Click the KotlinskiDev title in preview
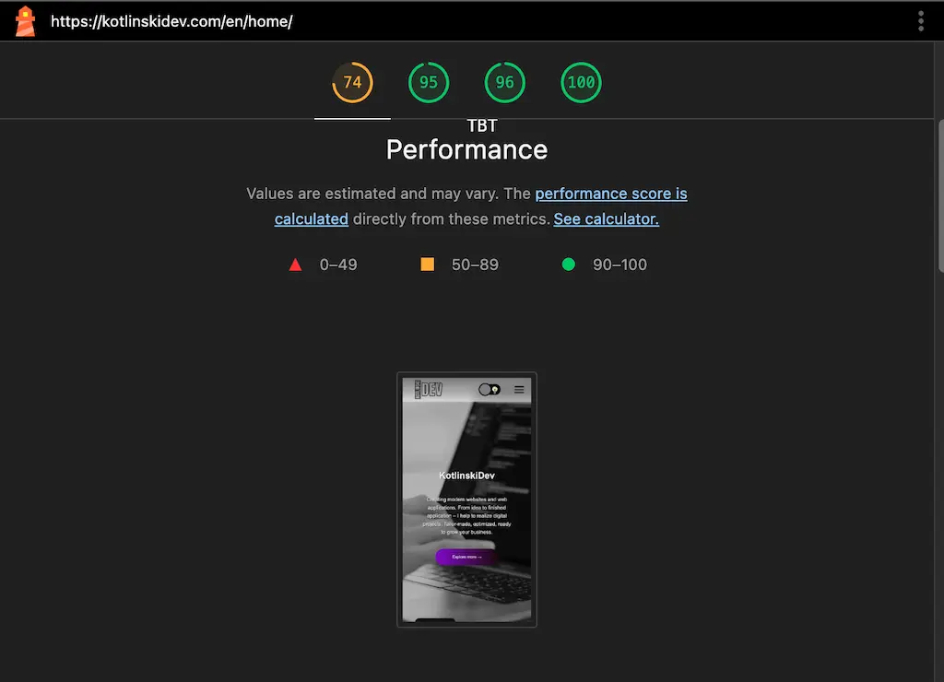Viewport: 944px width, 682px height. 466,476
